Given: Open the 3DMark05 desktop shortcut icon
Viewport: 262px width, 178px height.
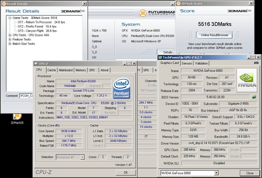Looking at the screenshot, I should 17,116.
